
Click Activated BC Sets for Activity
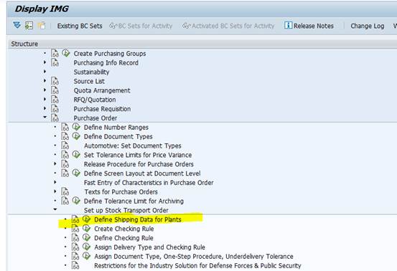point(228,26)
